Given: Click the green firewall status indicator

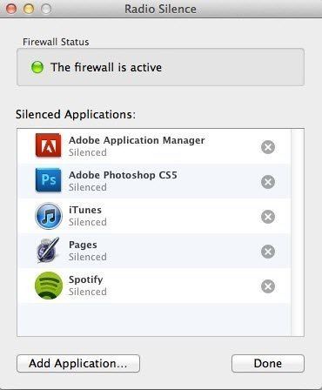Looking at the screenshot, I should [x=37, y=67].
